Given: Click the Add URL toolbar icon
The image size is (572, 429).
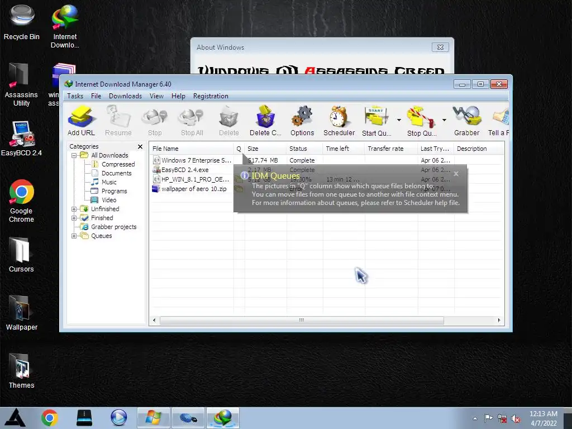Looking at the screenshot, I should (x=81, y=121).
